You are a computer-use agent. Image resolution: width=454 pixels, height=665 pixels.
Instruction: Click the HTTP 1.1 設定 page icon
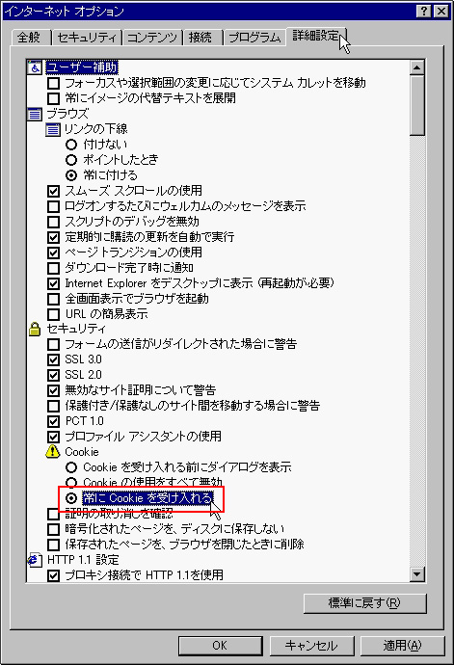point(35,560)
